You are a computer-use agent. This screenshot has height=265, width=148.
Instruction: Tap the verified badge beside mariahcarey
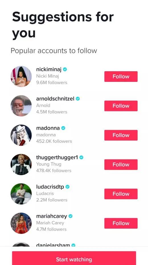tap(71, 216)
